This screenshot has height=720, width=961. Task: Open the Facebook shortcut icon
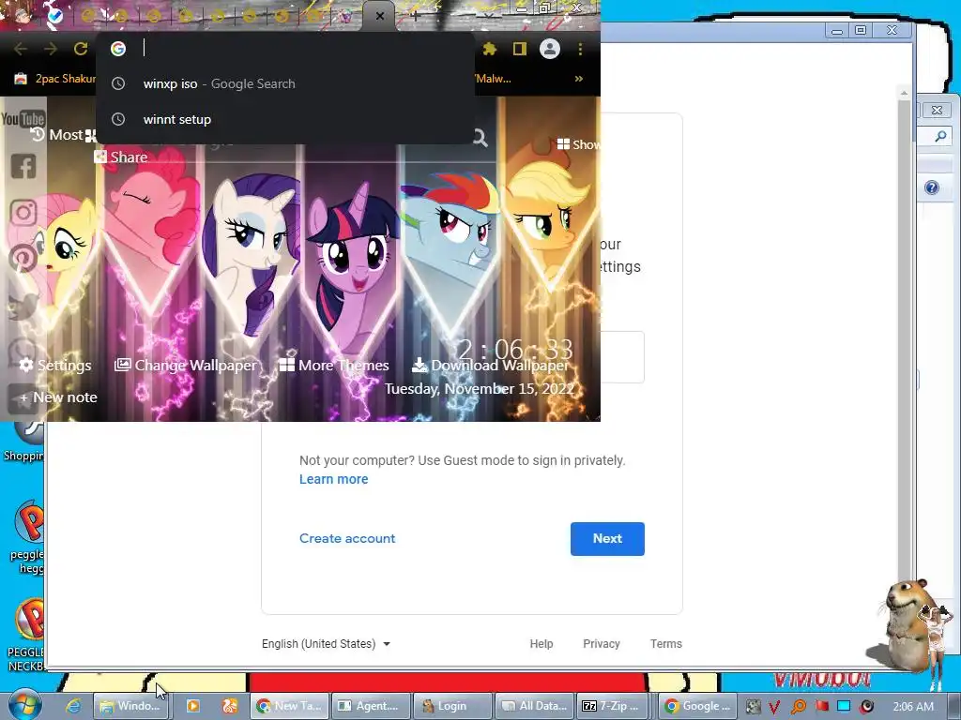[x=23, y=166]
